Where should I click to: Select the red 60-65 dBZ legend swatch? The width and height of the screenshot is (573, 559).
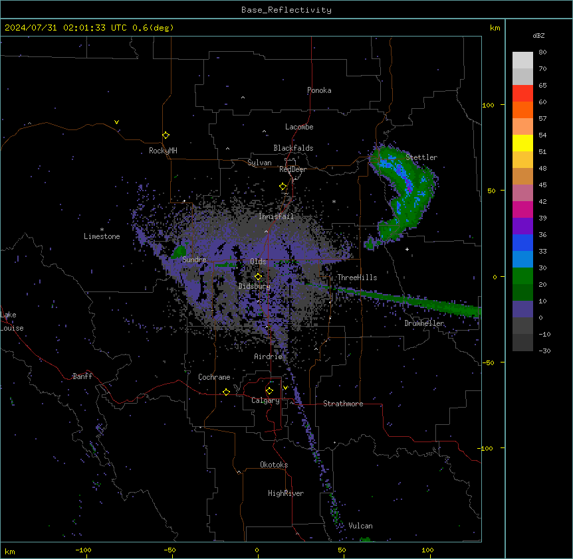(x=522, y=94)
